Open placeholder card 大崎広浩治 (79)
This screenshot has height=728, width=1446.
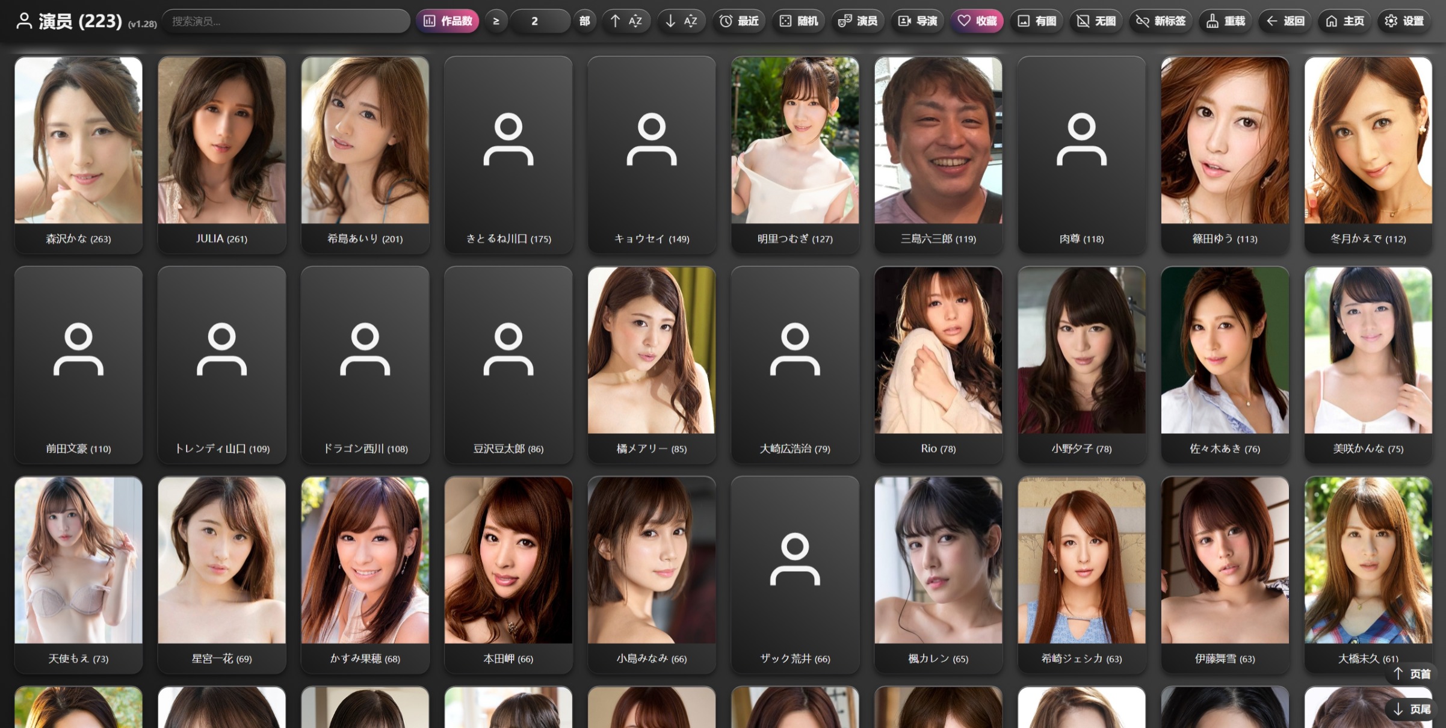(x=795, y=365)
